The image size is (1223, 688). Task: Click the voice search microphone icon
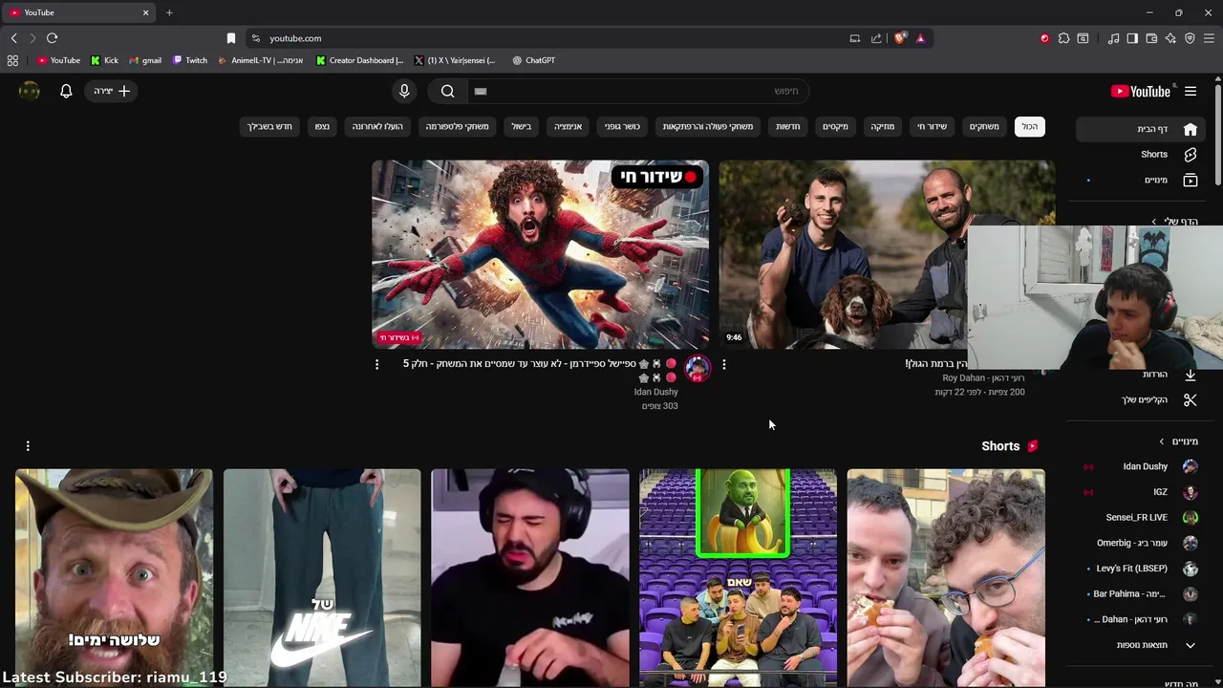tap(404, 91)
